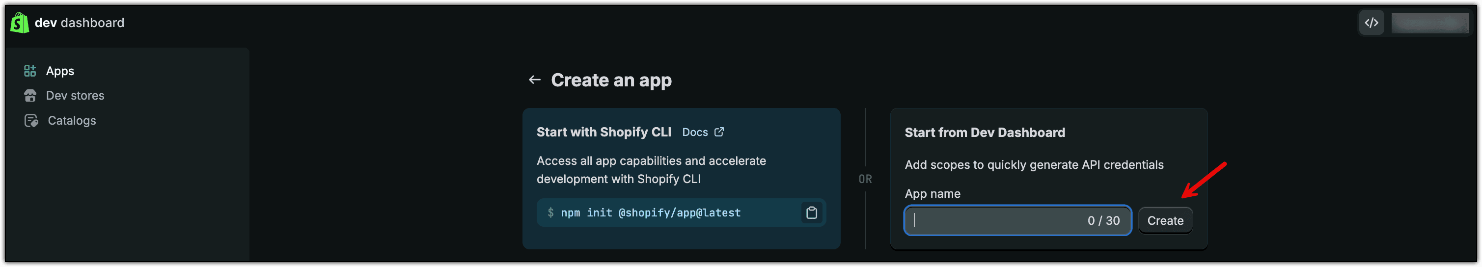Click the npm init @shopify/app@latest command text
Screen dimensions: 1482x267
point(651,213)
